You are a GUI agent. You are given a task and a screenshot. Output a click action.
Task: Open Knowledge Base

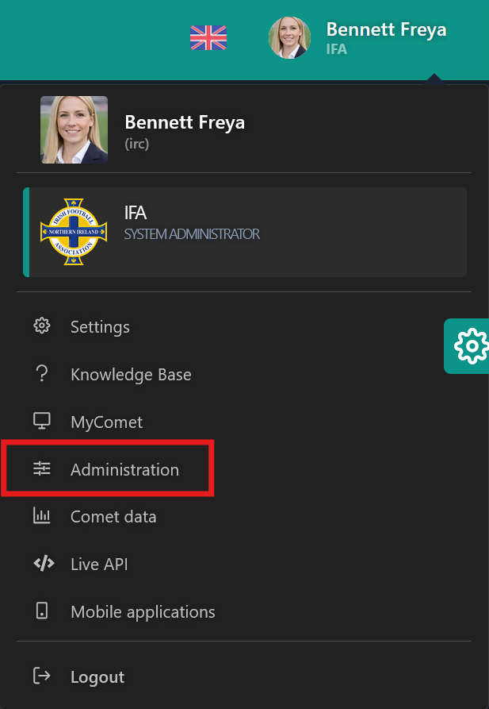coord(131,375)
